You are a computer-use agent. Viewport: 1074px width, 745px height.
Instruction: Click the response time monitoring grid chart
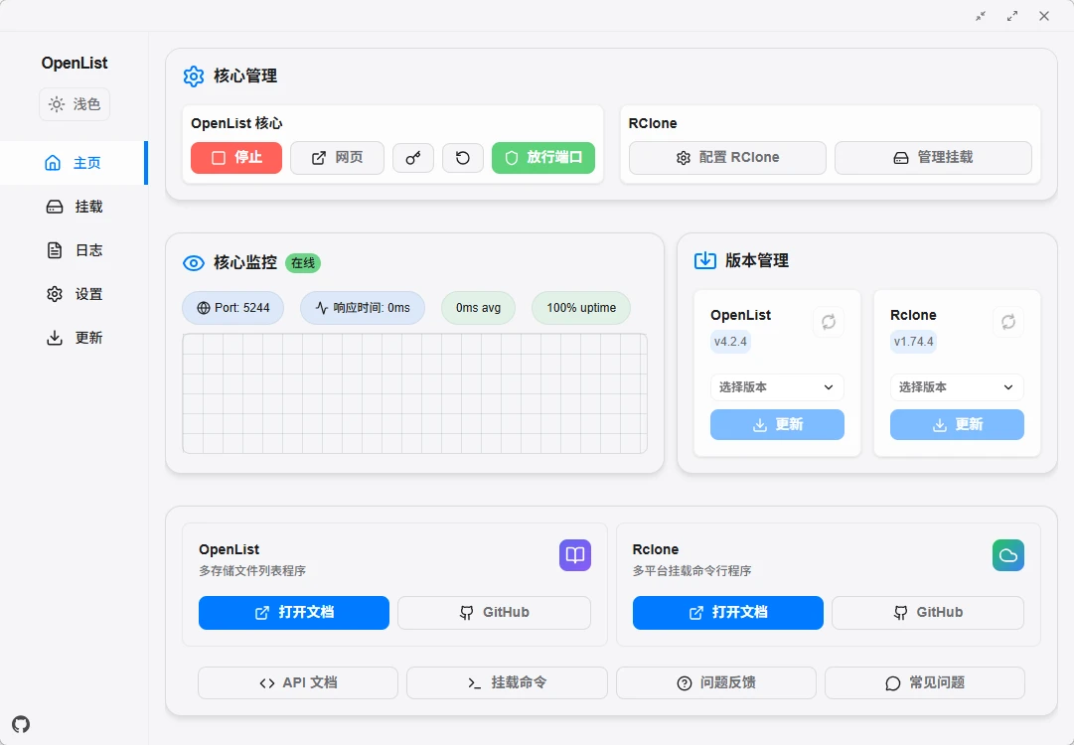(414, 393)
